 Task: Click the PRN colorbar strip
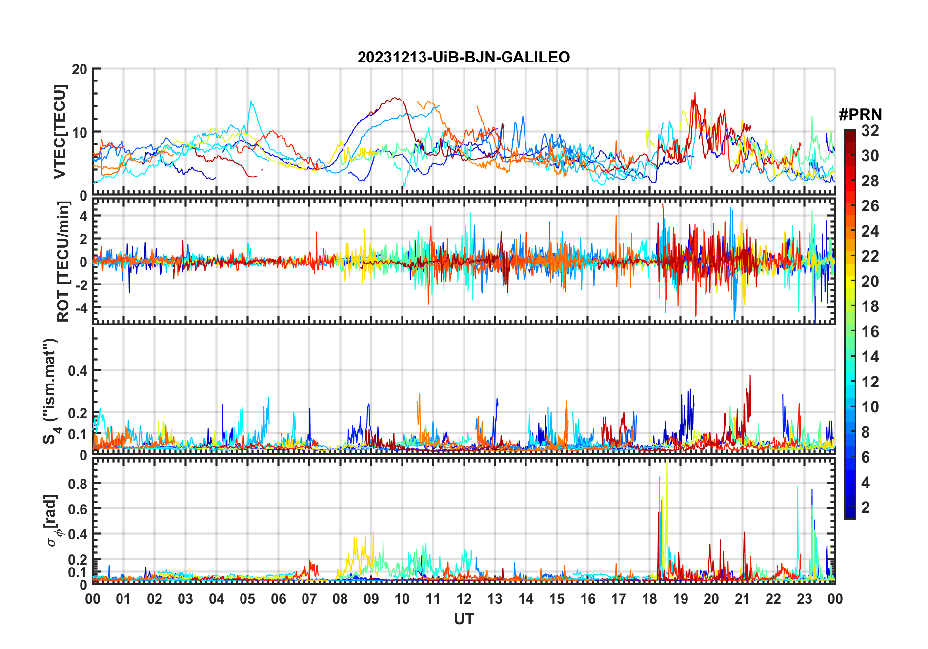coord(849,324)
